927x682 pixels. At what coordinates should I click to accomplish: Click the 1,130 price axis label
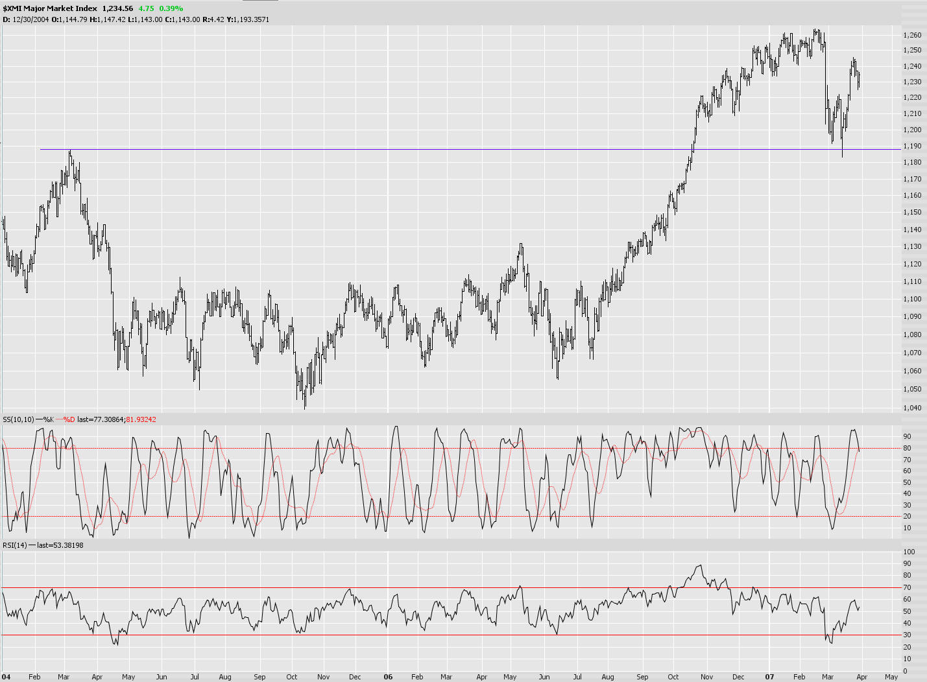click(912, 246)
